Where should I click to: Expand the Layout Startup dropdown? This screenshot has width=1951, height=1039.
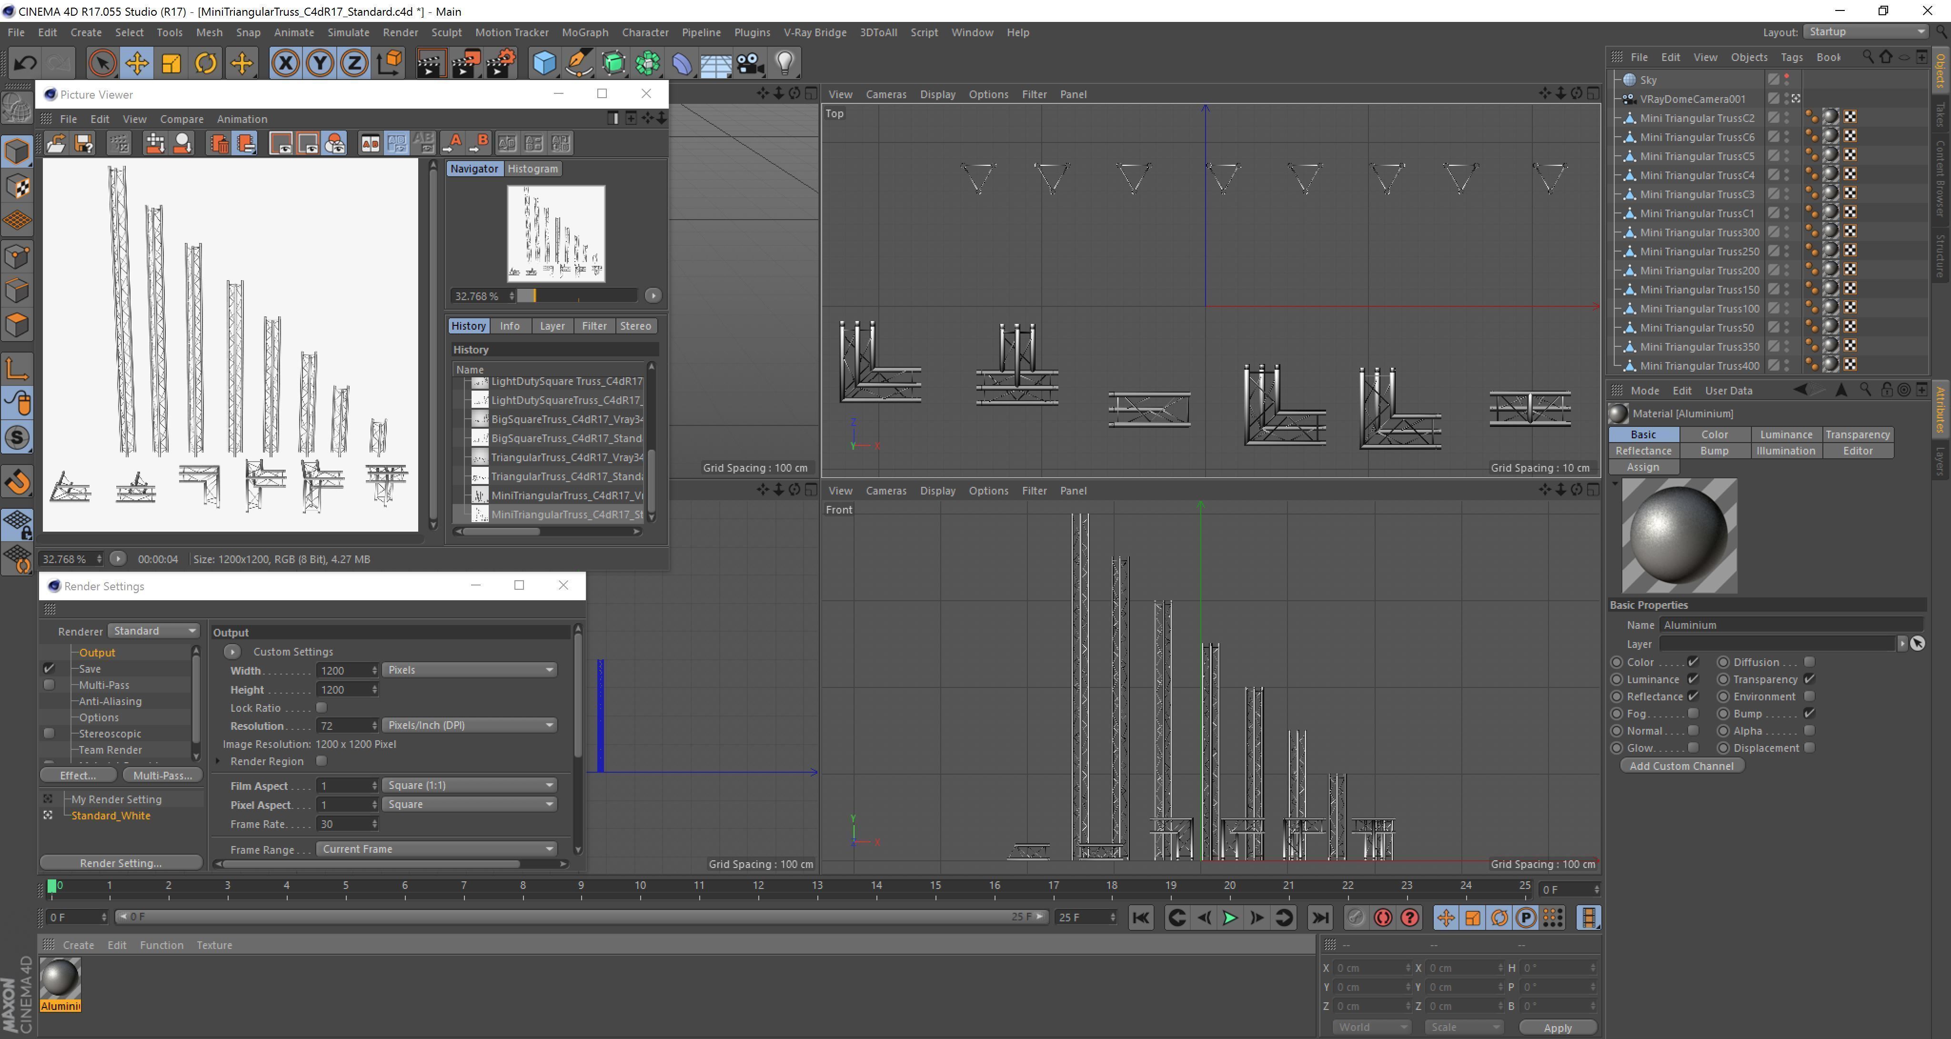pyautogui.click(x=1865, y=32)
